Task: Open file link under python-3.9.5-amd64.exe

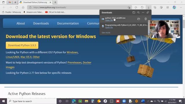Action: (109, 20)
